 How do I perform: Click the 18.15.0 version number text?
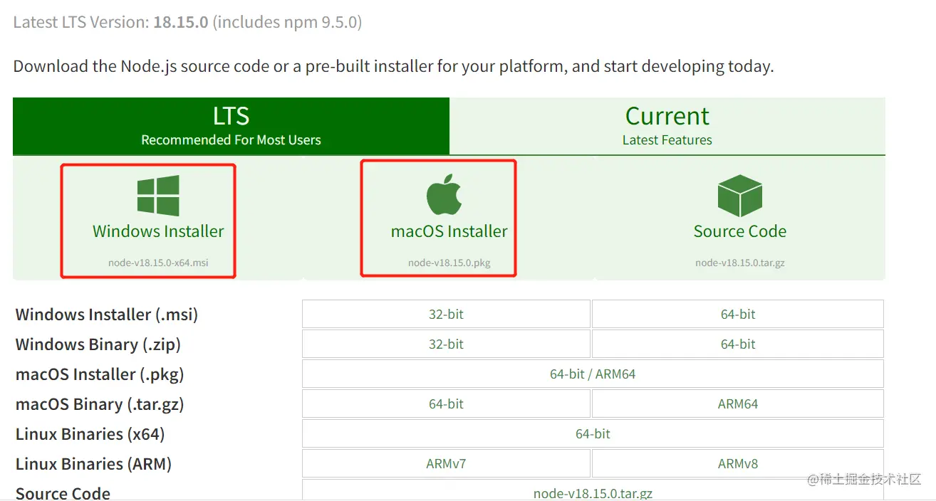tap(181, 22)
